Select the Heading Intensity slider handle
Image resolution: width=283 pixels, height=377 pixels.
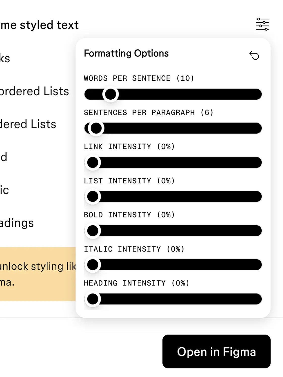(x=93, y=299)
